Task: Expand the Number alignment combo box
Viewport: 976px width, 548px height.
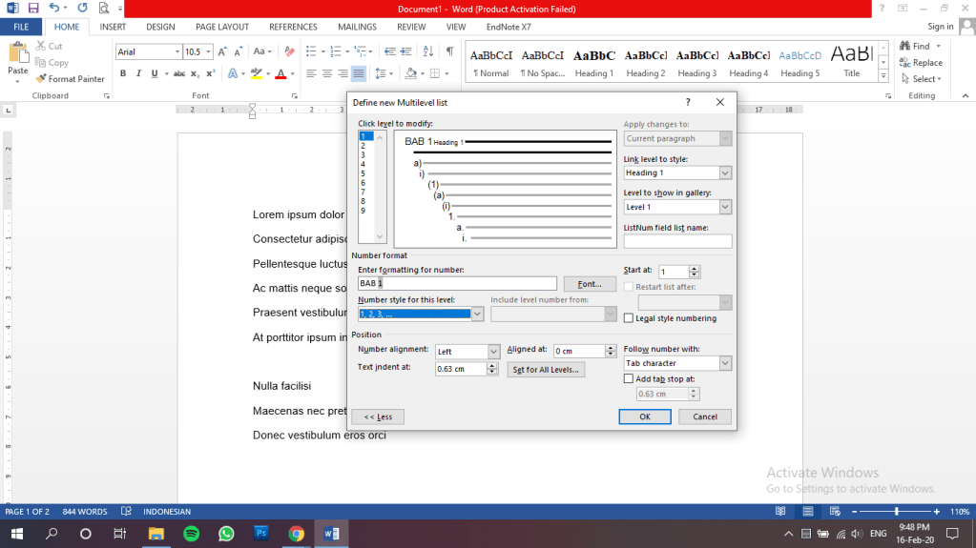Action: pos(493,352)
